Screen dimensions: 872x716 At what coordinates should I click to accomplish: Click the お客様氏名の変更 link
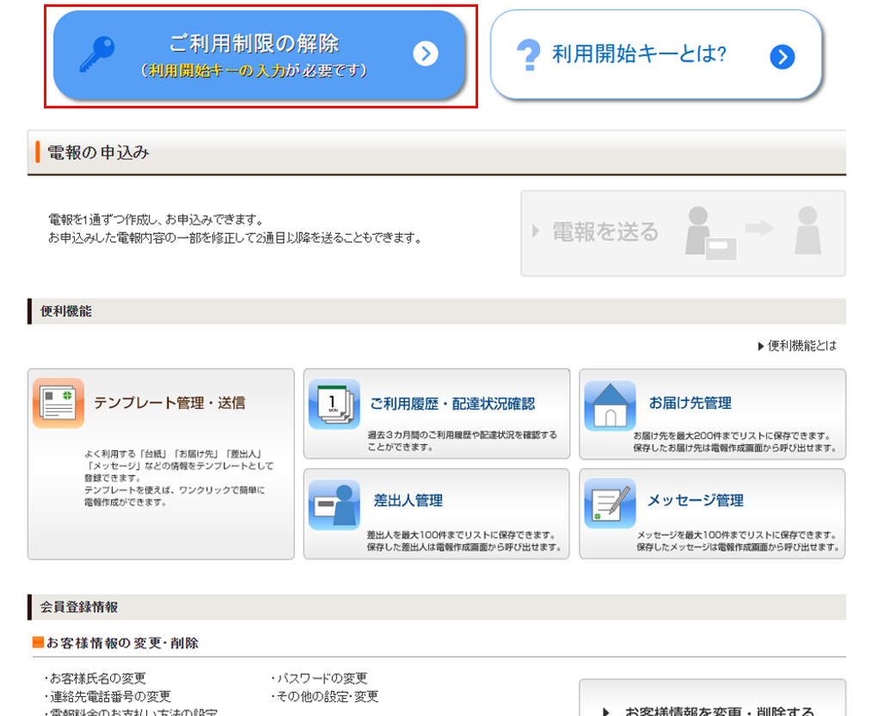[97, 678]
